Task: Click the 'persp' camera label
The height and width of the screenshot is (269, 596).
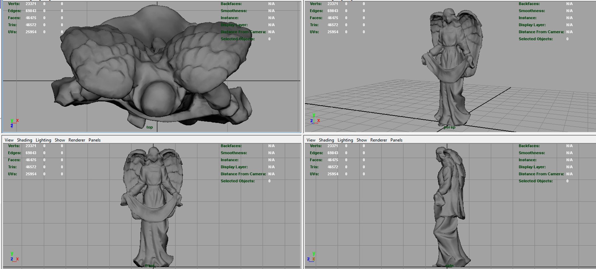Action: point(449,127)
